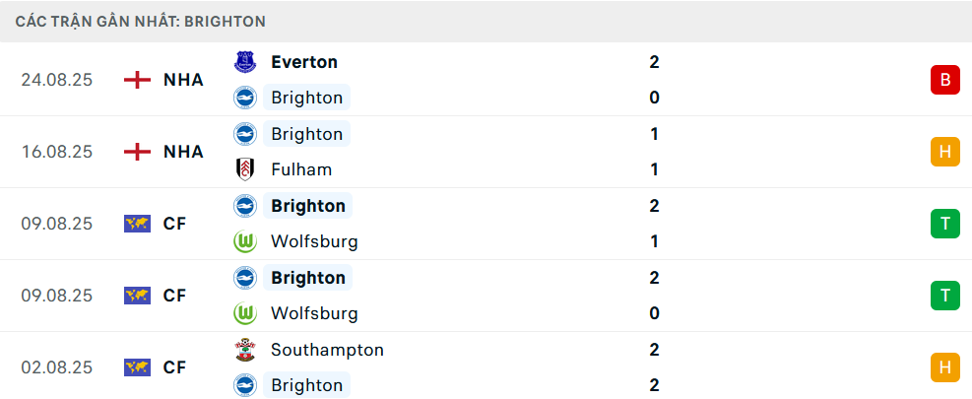This screenshot has width=972, height=399.
Task: Open the Everton team link
Action: click(x=304, y=62)
